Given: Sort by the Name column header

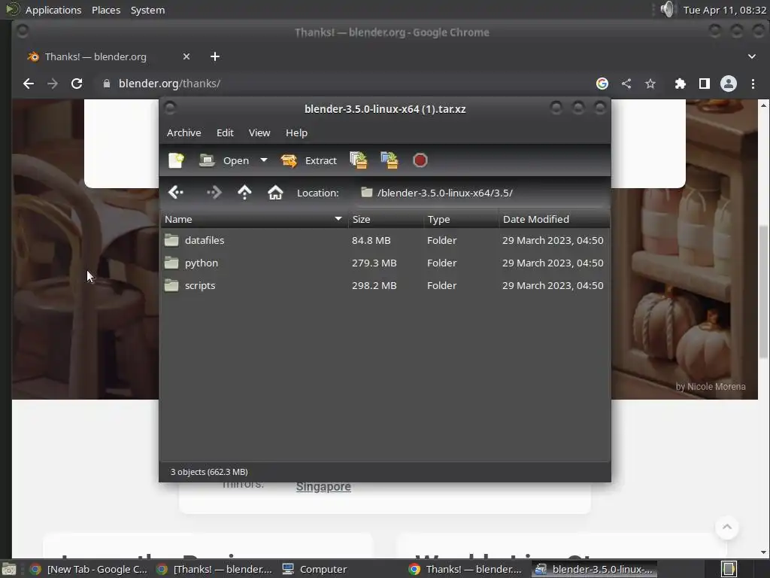Looking at the screenshot, I should [x=254, y=219].
